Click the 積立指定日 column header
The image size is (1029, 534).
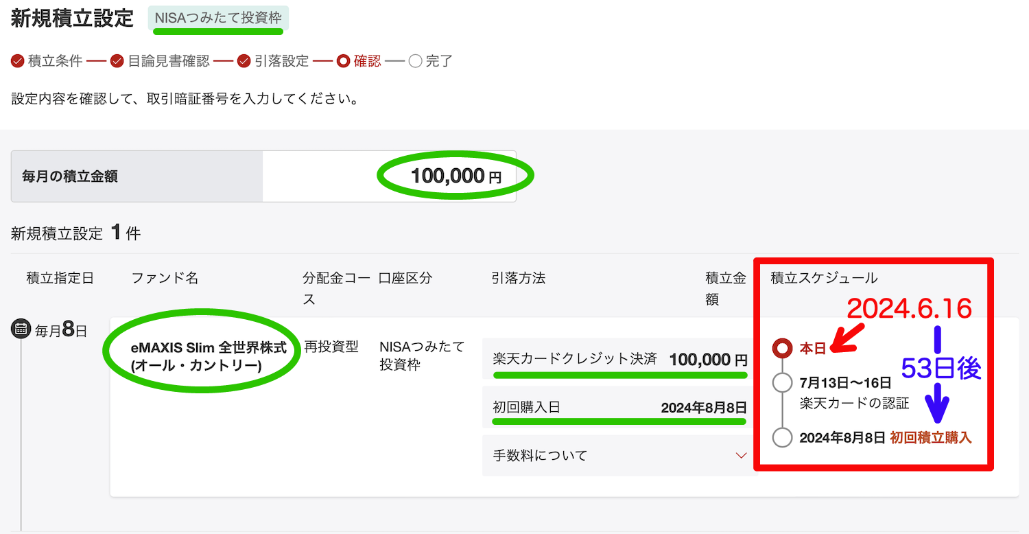coord(60,278)
